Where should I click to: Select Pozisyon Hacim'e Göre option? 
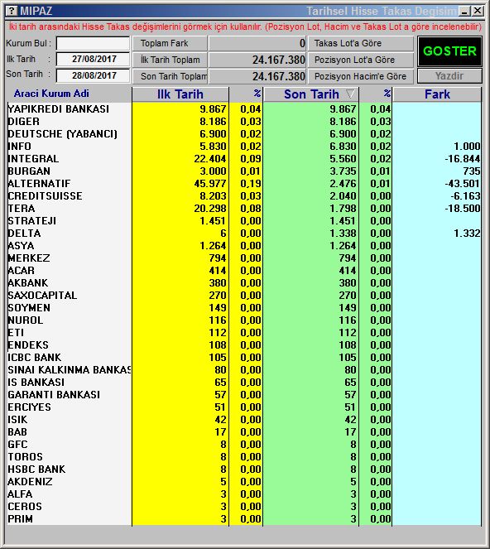point(361,76)
